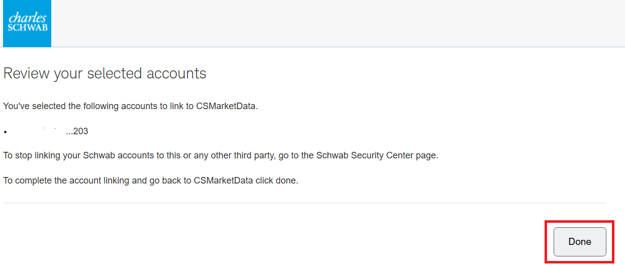This screenshot has height=266, width=625.
Task: Click the word "charles" in the logo
Action: [28, 18]
